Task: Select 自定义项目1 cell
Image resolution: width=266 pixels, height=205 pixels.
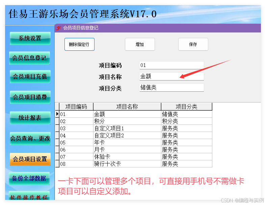Action: pos(127,128)
